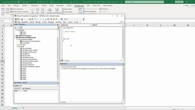Click the Break pause icon in VBA toolbar

43,19
